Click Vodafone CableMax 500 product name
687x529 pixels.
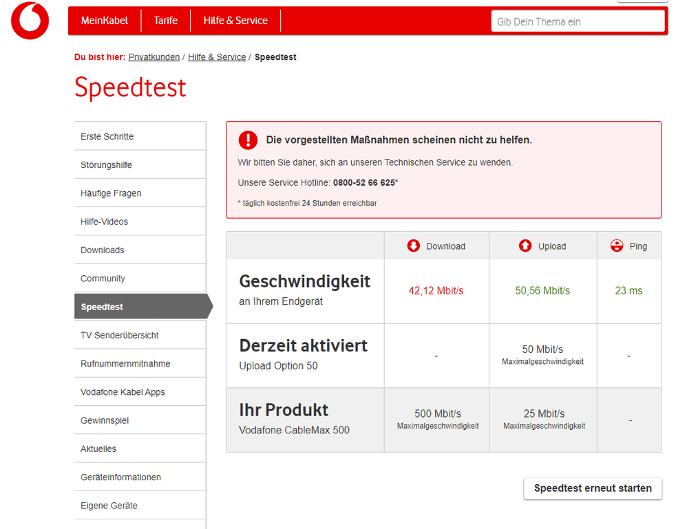(294, 430)
